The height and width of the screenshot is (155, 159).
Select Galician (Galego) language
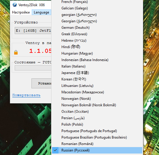tap(97, 8)
